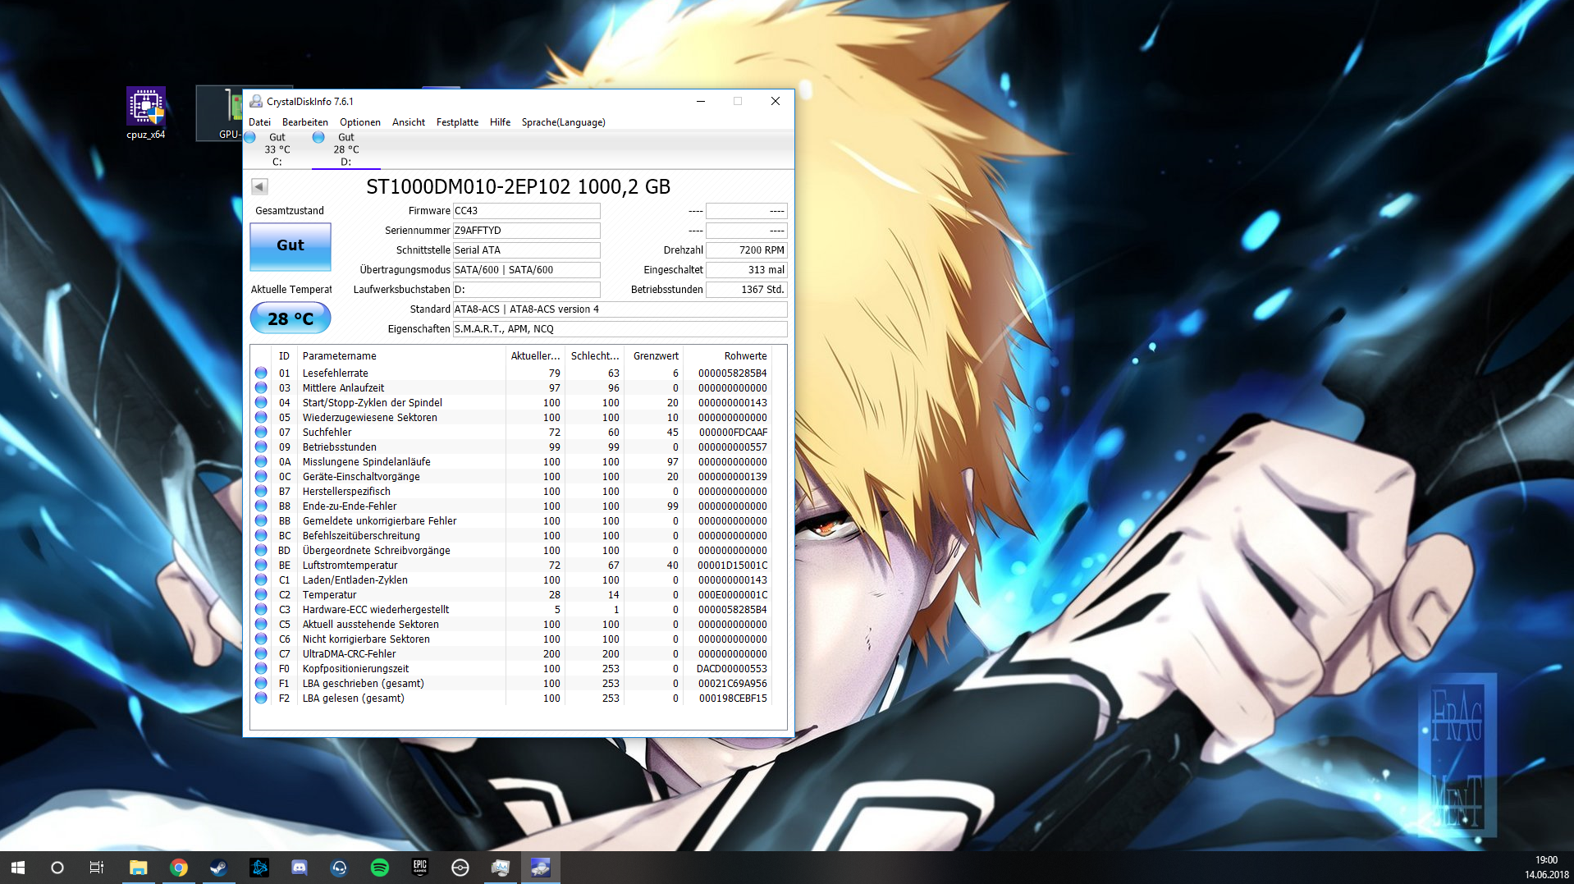
Task: Open the Epic Games Launcher taskbar icon
Action: pyautogui.click(x=420, y=868)
